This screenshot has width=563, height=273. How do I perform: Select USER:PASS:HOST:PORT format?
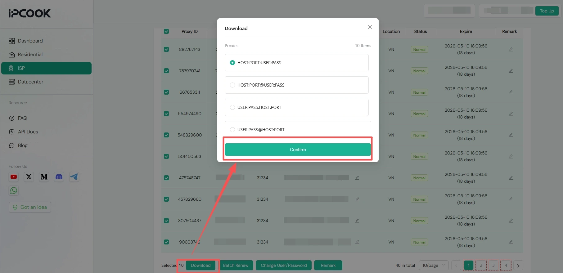[x=296, y=107]
